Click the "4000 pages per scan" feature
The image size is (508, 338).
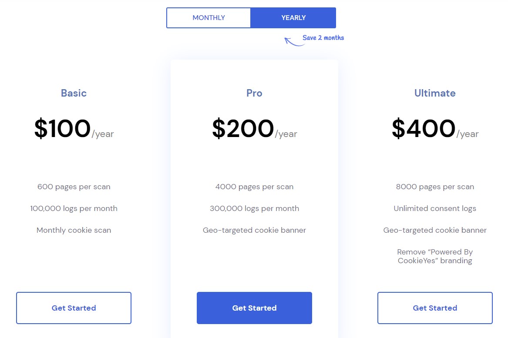click(x=254, y=187)
